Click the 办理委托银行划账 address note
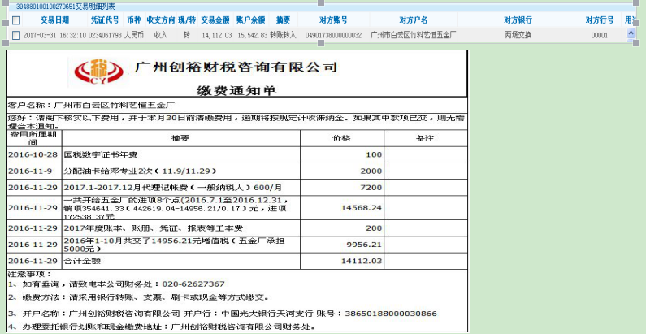The height and width of the screenshot is (334, 646). [x=162, y=327]
